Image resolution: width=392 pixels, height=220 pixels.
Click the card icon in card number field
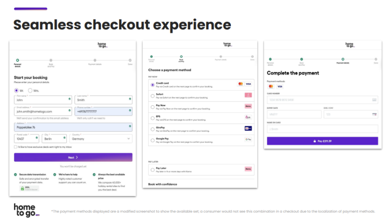[374, 99]
